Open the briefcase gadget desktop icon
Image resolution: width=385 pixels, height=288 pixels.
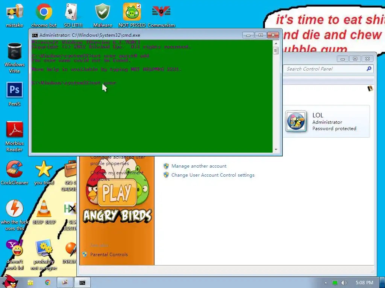point(70,175)
